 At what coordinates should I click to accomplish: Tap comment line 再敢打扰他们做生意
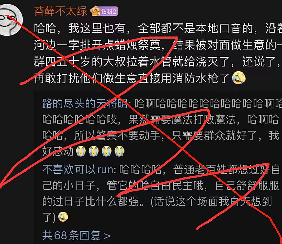coord(131,78)
